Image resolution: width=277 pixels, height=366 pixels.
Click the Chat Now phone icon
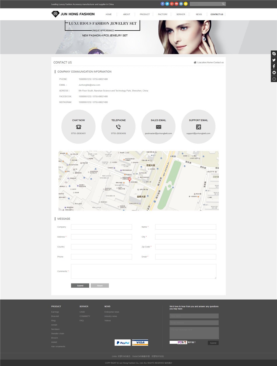tap(78, 127)
